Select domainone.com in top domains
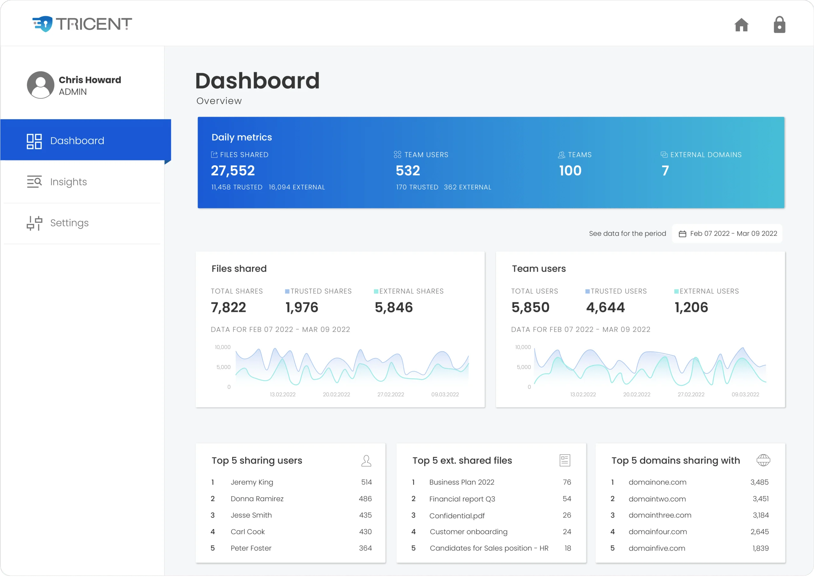This screenshot has width=814, height=577. pos(690,482)
